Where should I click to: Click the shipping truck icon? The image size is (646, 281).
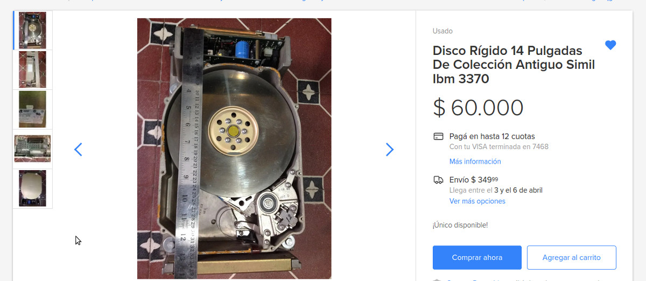(x=438, y=180)
